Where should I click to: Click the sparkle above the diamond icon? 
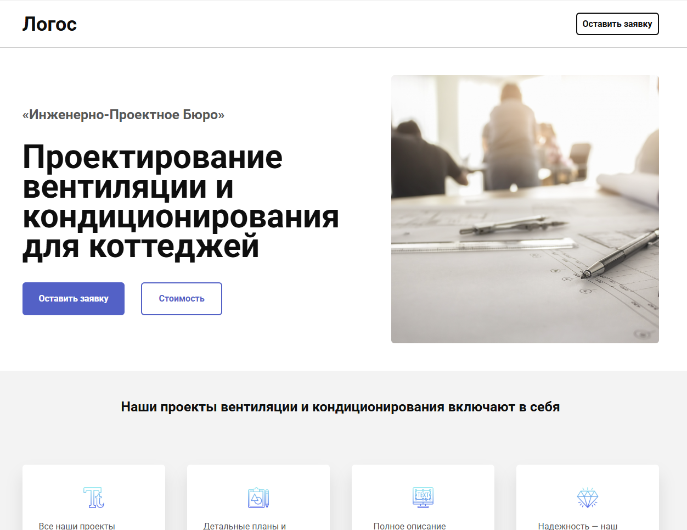(x=588, y=488)
